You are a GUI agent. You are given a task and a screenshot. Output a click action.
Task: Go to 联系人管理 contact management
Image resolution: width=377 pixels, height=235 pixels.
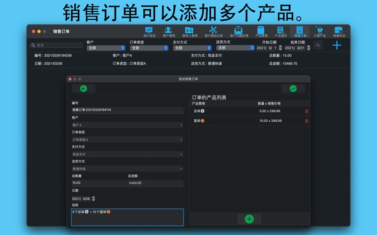tap(189, 31)
